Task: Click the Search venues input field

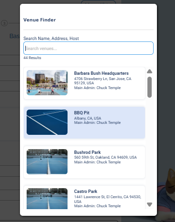Action: coord(88,48)
